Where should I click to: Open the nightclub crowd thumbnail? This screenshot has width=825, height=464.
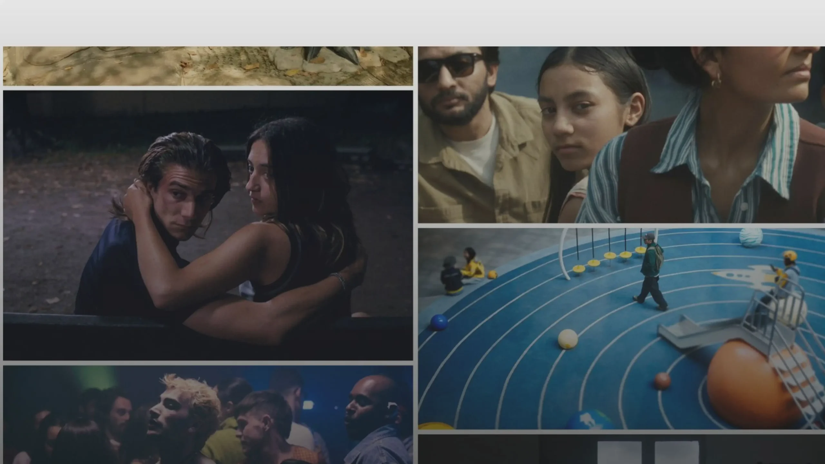208,415
